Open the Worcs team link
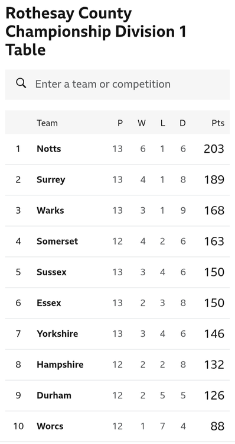This screenshot has width=235, height=444. pos(50,426)
